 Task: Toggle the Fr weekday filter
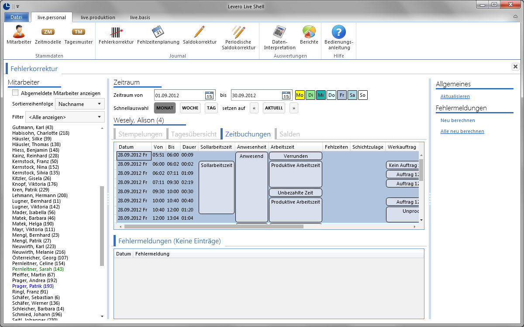pos(342,95)
